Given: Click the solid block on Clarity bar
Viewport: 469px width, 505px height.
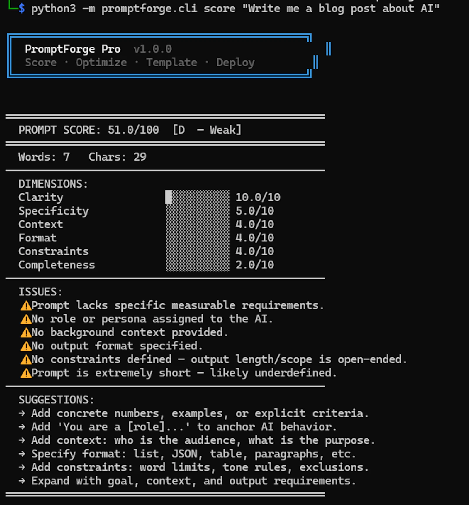Looking at the screenshot, I should point(169,197).
